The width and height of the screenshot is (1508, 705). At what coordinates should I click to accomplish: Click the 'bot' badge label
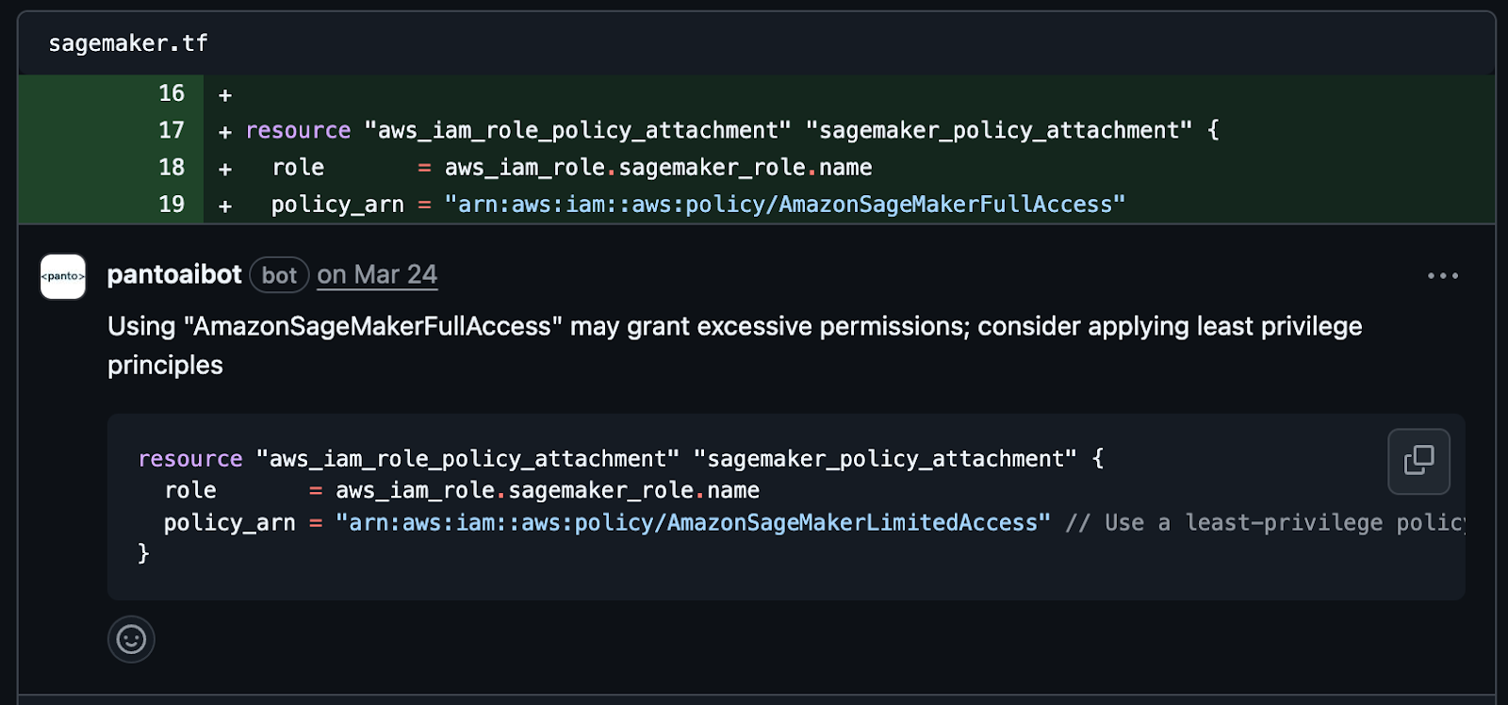[279, 275]
